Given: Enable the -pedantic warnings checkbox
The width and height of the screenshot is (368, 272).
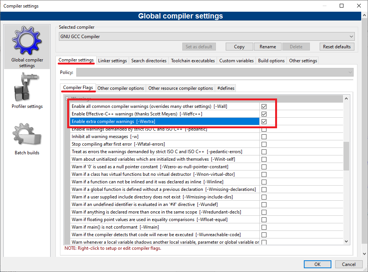Looking at the screenshot, I should pyautogui.click(x=264, y=129).
